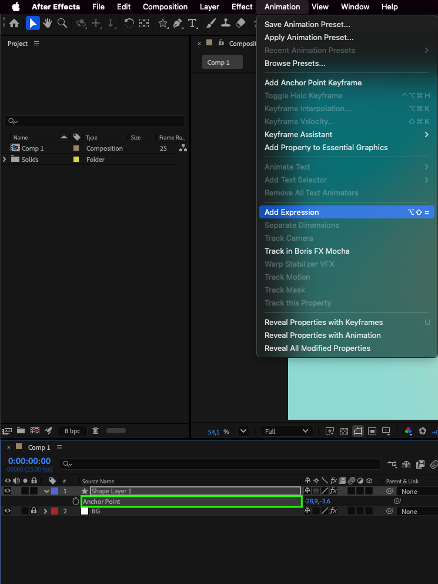Click Shape Layer 1 purple label color

(55, 491)
